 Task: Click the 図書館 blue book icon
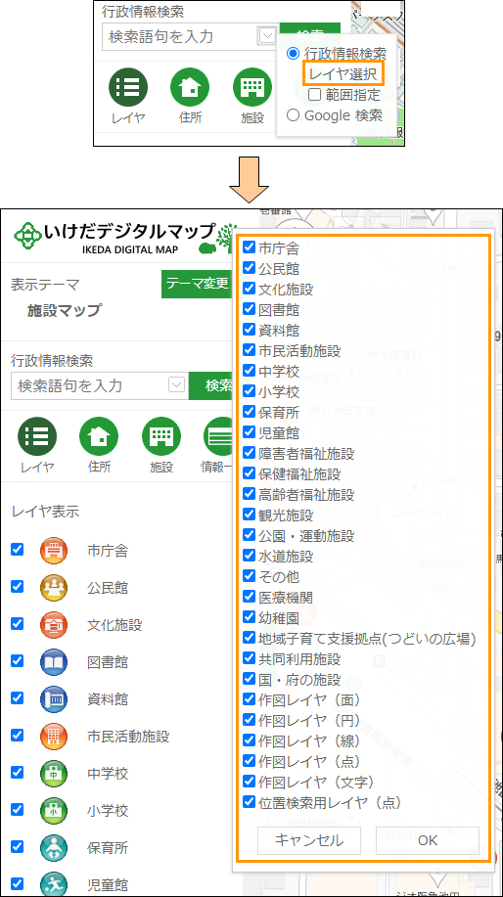[x=53, y=662]
